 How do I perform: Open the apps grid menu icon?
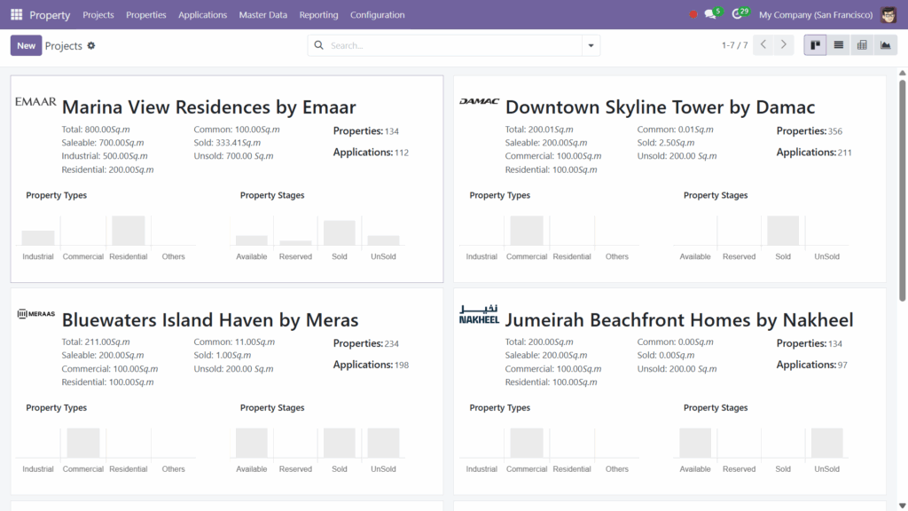pyautogui.click(x=16, y=14)
